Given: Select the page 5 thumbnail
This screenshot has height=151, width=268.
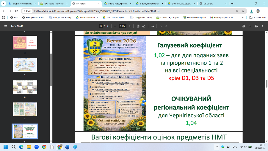Looking at the screenshot, I should pos(25,65).
